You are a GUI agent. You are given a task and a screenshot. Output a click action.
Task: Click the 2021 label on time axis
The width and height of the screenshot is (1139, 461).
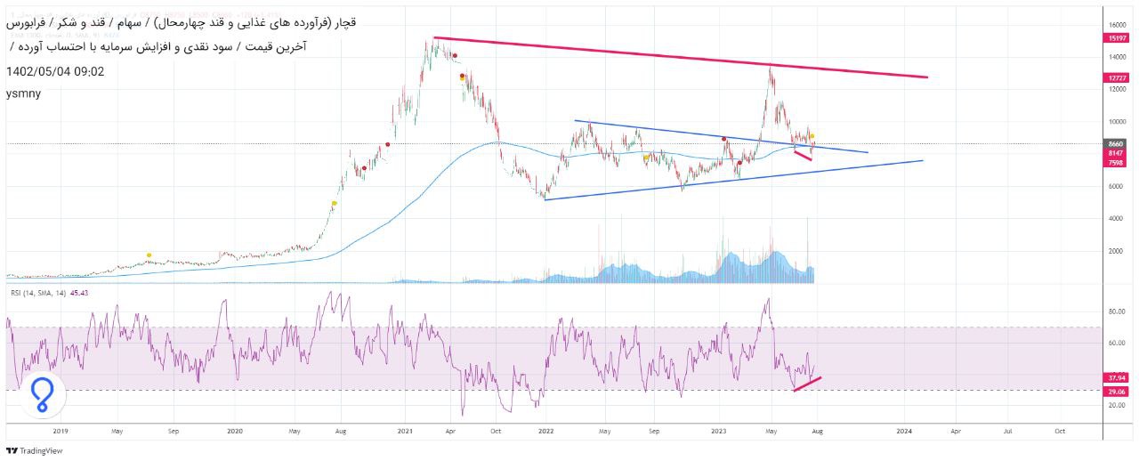click(x=406, y=431)
